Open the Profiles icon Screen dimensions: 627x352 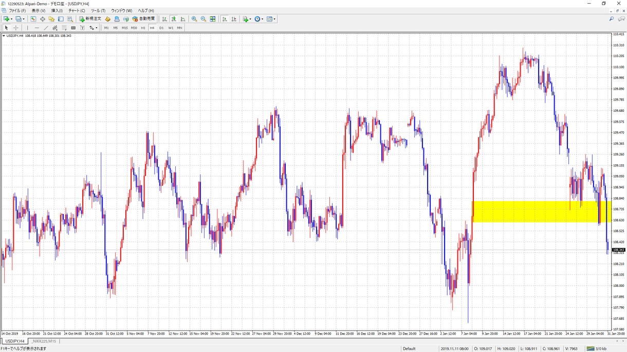point(18,19)
